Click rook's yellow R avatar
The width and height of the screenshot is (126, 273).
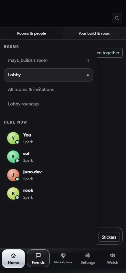pos(13,194)
